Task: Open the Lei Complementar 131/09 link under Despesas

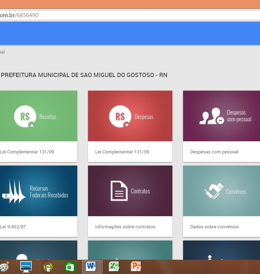Action: click(x=122, y=152)
